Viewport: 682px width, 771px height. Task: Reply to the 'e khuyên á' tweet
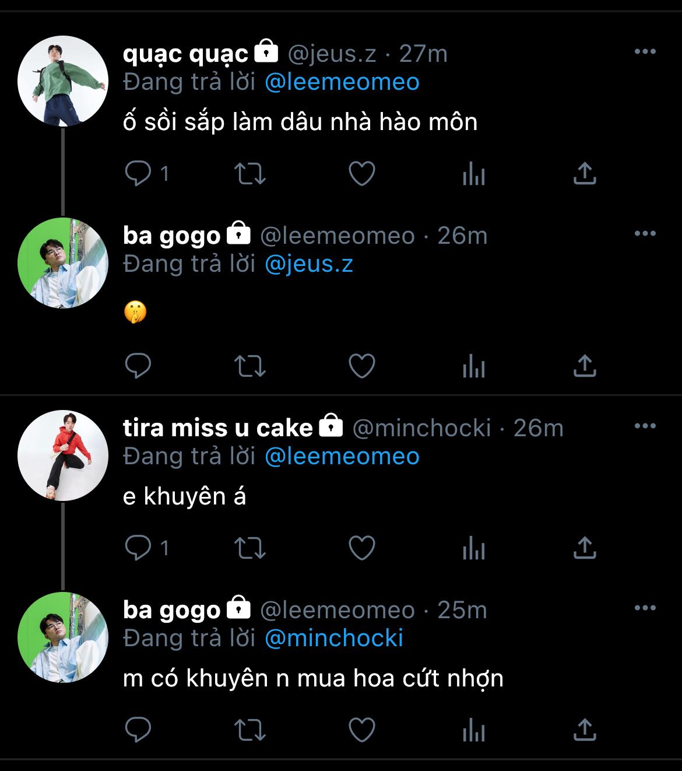[138, 548]
